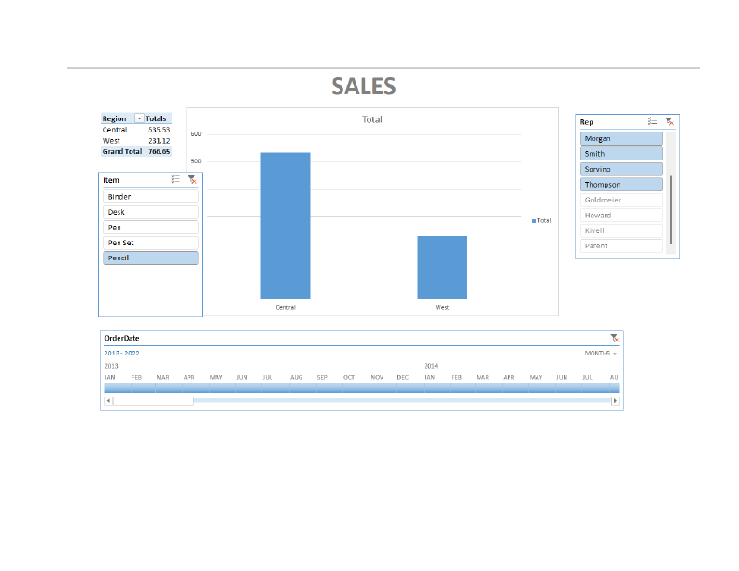Click the Central row label in pivot table
Image resolution: width=739 pixels, height=571 pixels.
click(115, 130)
